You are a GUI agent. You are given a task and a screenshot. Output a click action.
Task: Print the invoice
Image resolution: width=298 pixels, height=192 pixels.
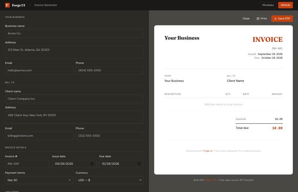(x=262, y=19)
